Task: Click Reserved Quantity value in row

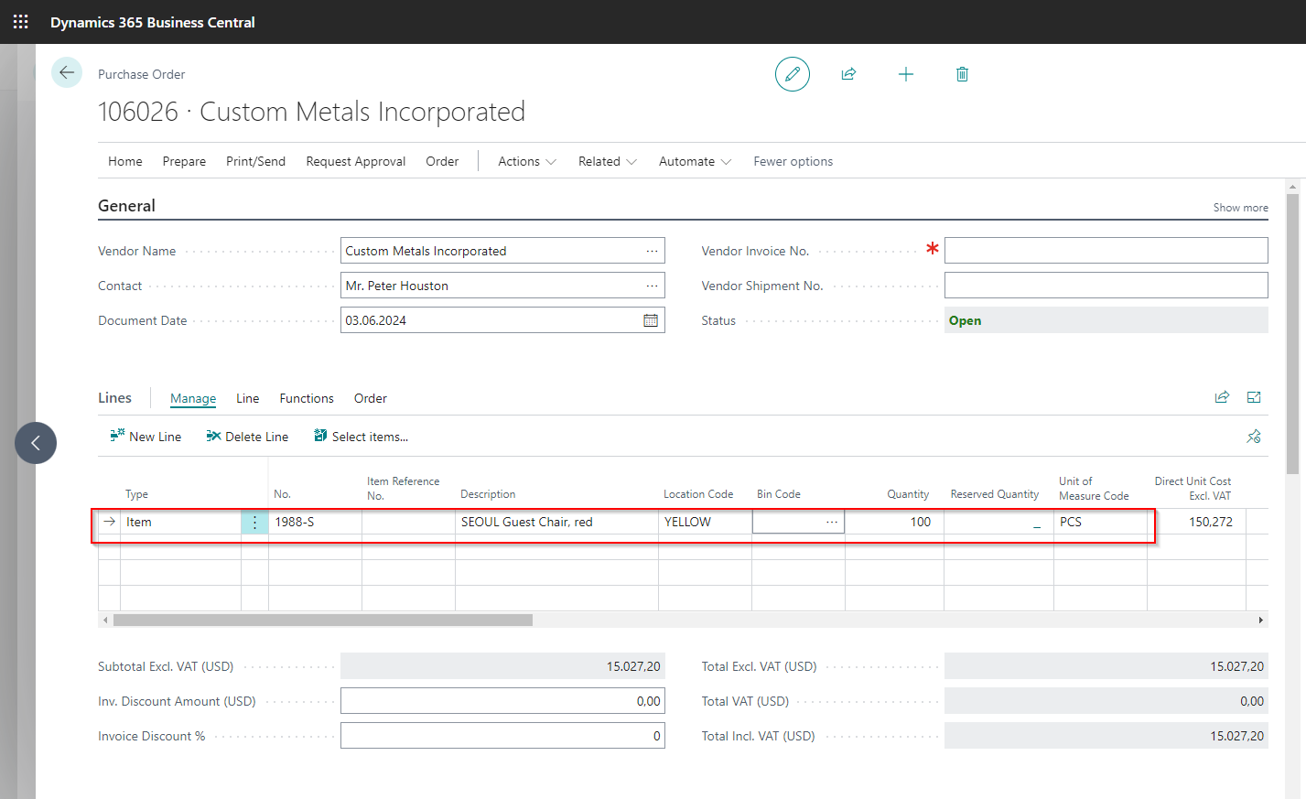Action: coord(998,522)
